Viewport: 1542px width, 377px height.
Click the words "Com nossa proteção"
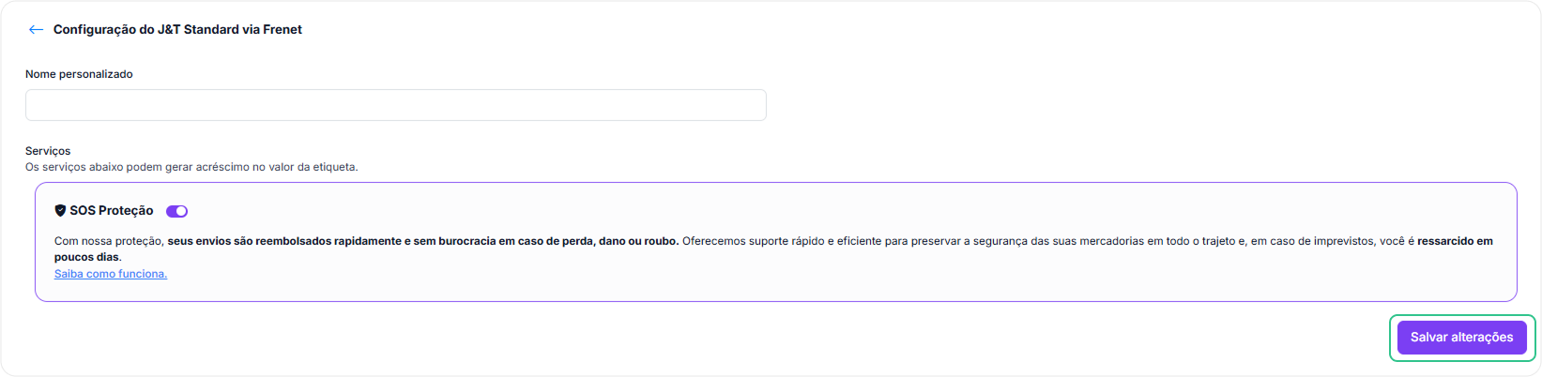109,241
